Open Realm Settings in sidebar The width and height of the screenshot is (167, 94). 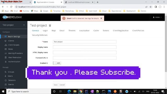point(14,37)
